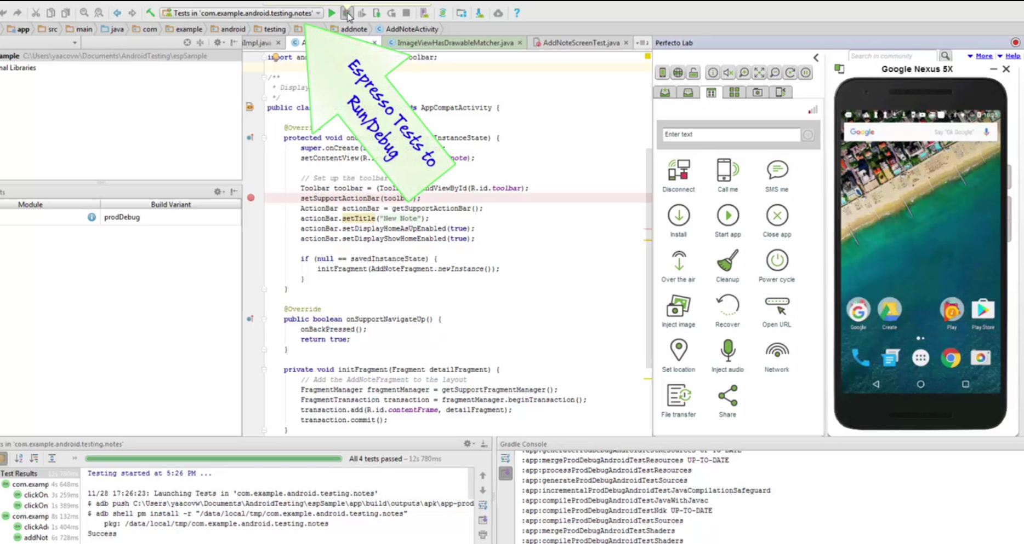This screenshot has width=1024, height=544.
Task: Click the green Run button in toolbar
Action: [332, 13]
